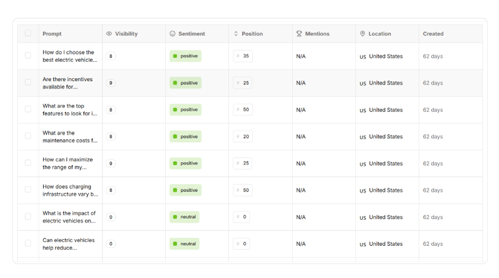Screen dimensions: 499x278
Task: Click the trophy icon beside Mentions
Action: (299, 34)
